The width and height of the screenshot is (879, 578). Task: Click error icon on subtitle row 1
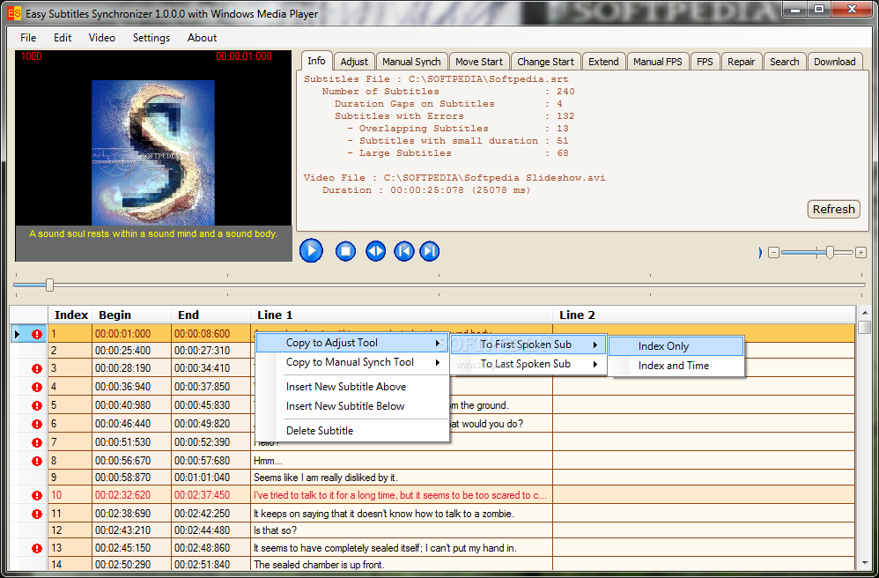pyautogui.click(x=37, y=334)
